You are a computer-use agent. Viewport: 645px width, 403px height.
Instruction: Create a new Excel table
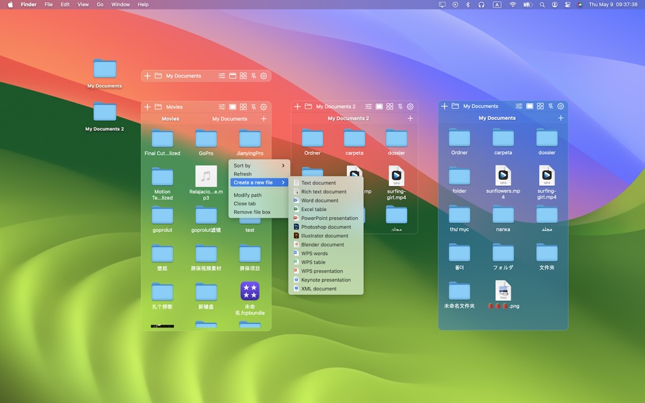click(326, 210)
